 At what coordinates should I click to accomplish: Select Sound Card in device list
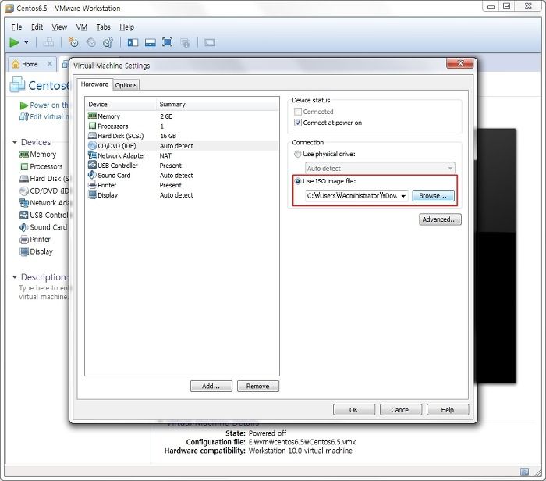tap(182, 176)
